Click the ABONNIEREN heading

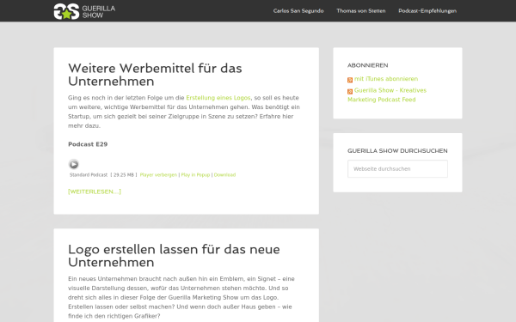(x=367, y=65)
